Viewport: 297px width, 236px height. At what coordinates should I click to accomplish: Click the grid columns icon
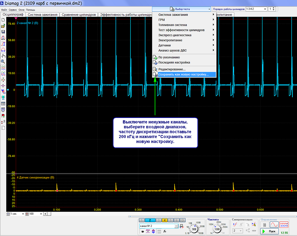pos(3,104)
